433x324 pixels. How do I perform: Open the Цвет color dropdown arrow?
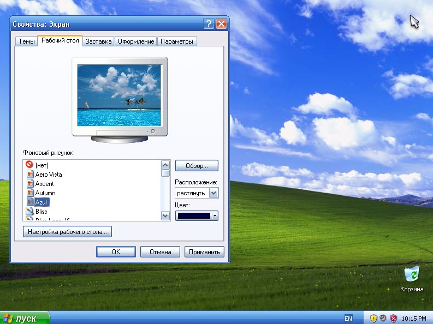coord(215,215)
